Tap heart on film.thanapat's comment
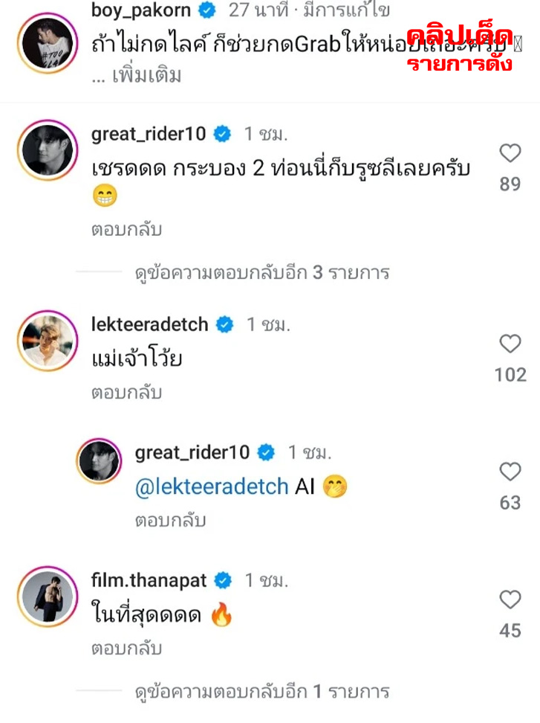 point(510,600)
